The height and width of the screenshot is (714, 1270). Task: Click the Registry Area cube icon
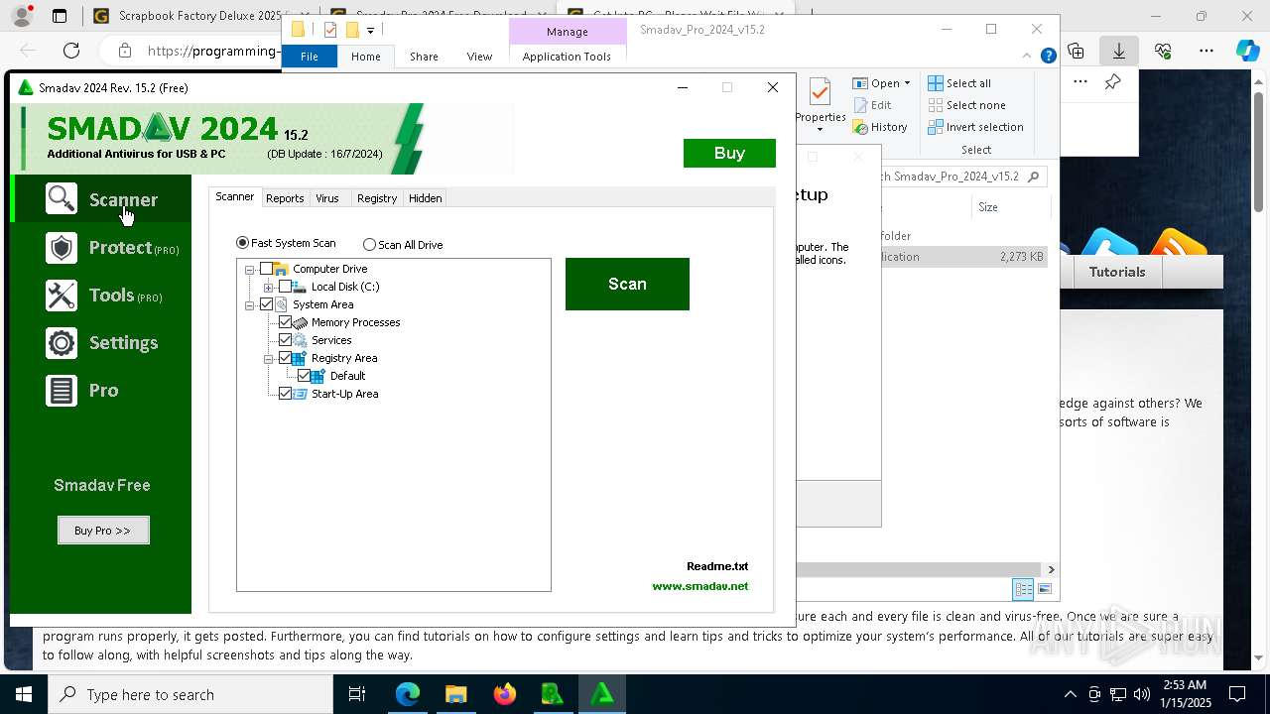(x=300, y=358)
